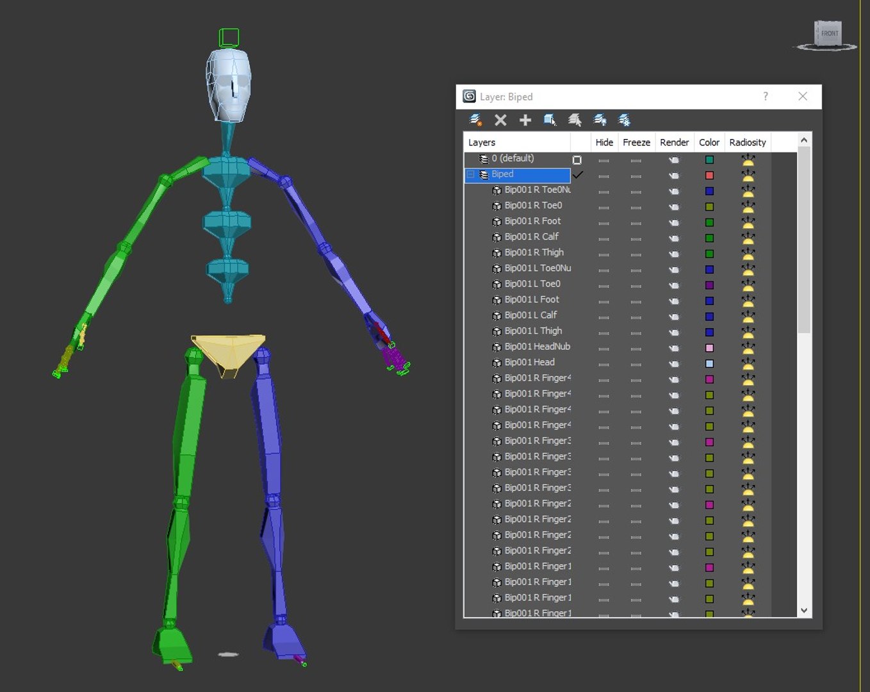Select the 0 (default) layer row
The width and height of the screenshot is (870, 692).
point(513,158)
